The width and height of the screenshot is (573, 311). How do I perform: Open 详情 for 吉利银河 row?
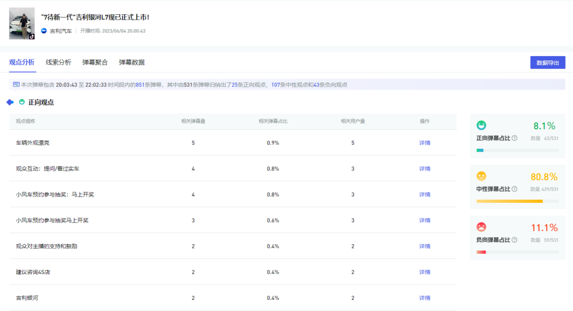pos(424,298)
